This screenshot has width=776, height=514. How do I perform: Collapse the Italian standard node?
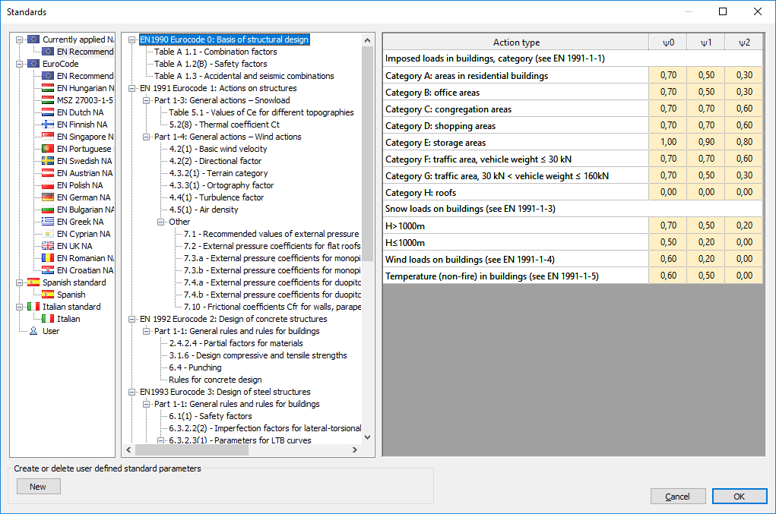(19, 307)
